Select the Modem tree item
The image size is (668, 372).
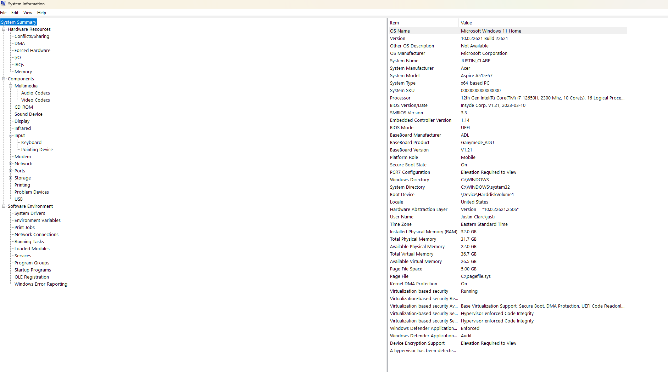(x=23, y=157)
